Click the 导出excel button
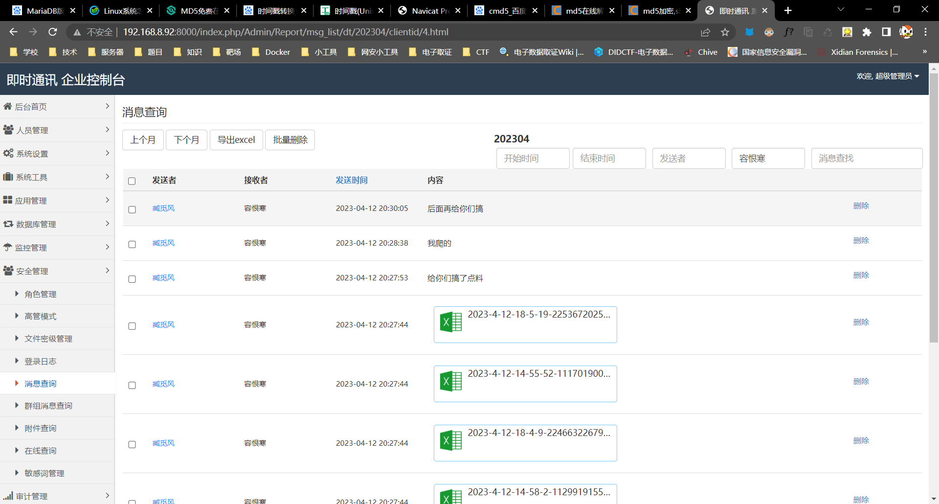 click(x=236, y=140)
